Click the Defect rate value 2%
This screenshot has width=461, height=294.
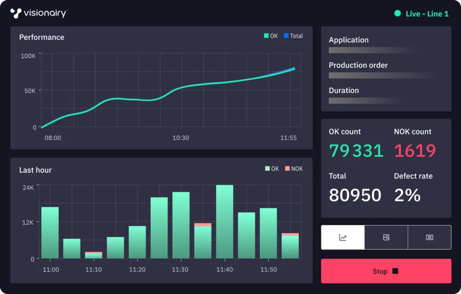click(x=408, y=195)
